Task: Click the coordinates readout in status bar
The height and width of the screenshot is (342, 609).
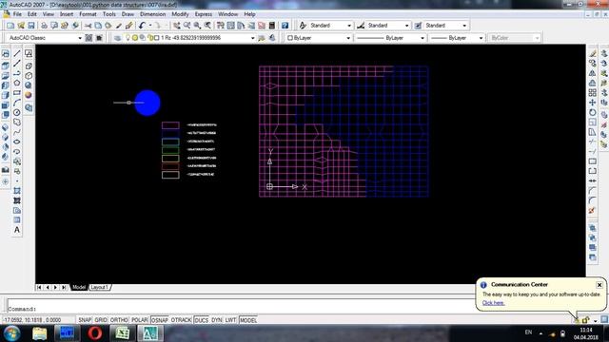Action: coord(39,320)
